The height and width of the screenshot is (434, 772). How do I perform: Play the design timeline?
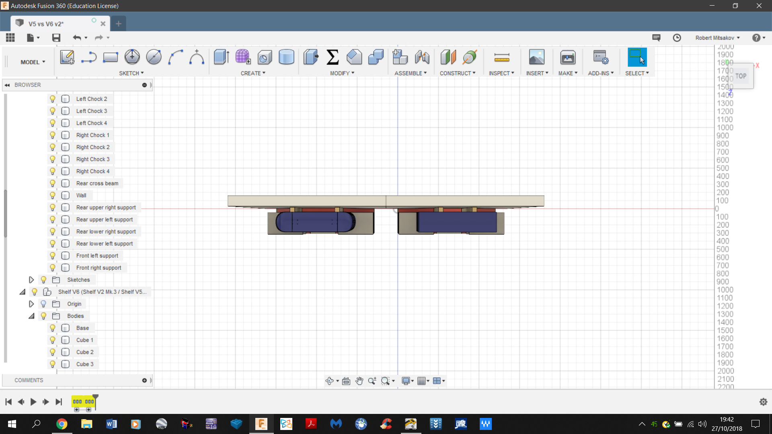click(x=33, y=402)
